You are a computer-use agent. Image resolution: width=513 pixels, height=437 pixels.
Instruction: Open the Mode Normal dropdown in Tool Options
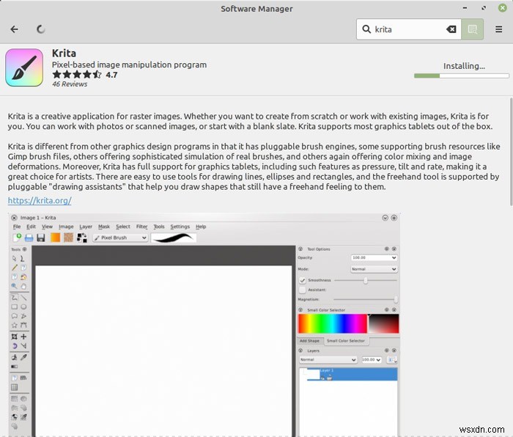coord(374,269)
